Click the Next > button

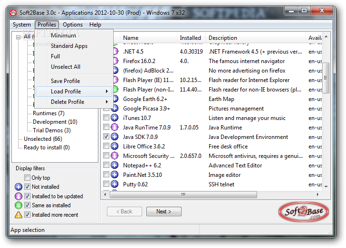[x=163, y=211]
